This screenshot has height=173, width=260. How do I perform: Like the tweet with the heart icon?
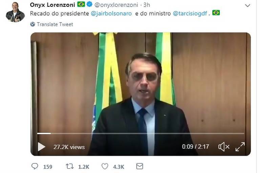tap(105, 166)
